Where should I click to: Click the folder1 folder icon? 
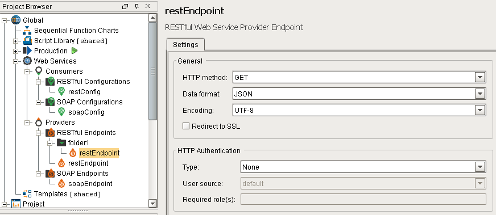point(61,143)
